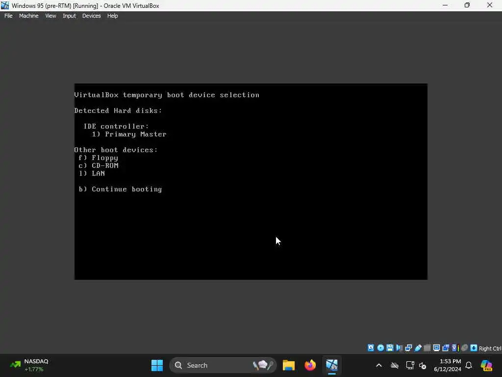
Task: Open the Input menu
Action: click(x=69, y=16)
